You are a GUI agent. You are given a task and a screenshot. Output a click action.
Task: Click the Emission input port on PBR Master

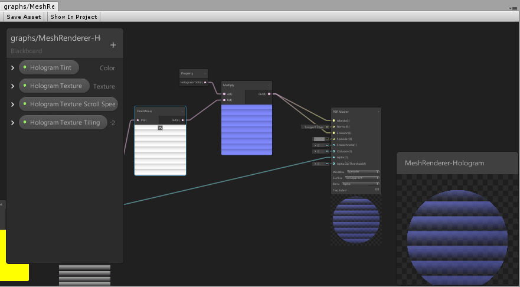(333, 133)
